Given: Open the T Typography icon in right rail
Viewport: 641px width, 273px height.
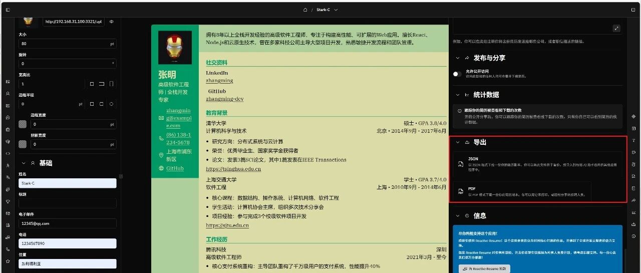Looking at the screenshot, I should pyautogui.click(x=633, y=140).
